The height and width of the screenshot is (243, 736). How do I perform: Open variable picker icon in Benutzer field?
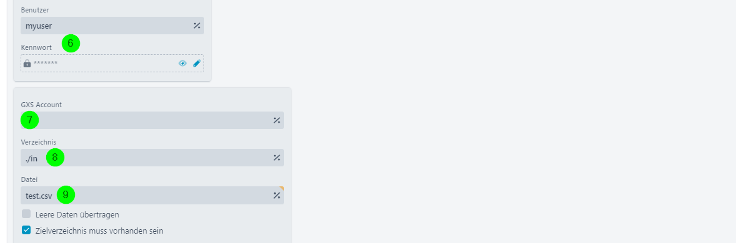[197, 26]
